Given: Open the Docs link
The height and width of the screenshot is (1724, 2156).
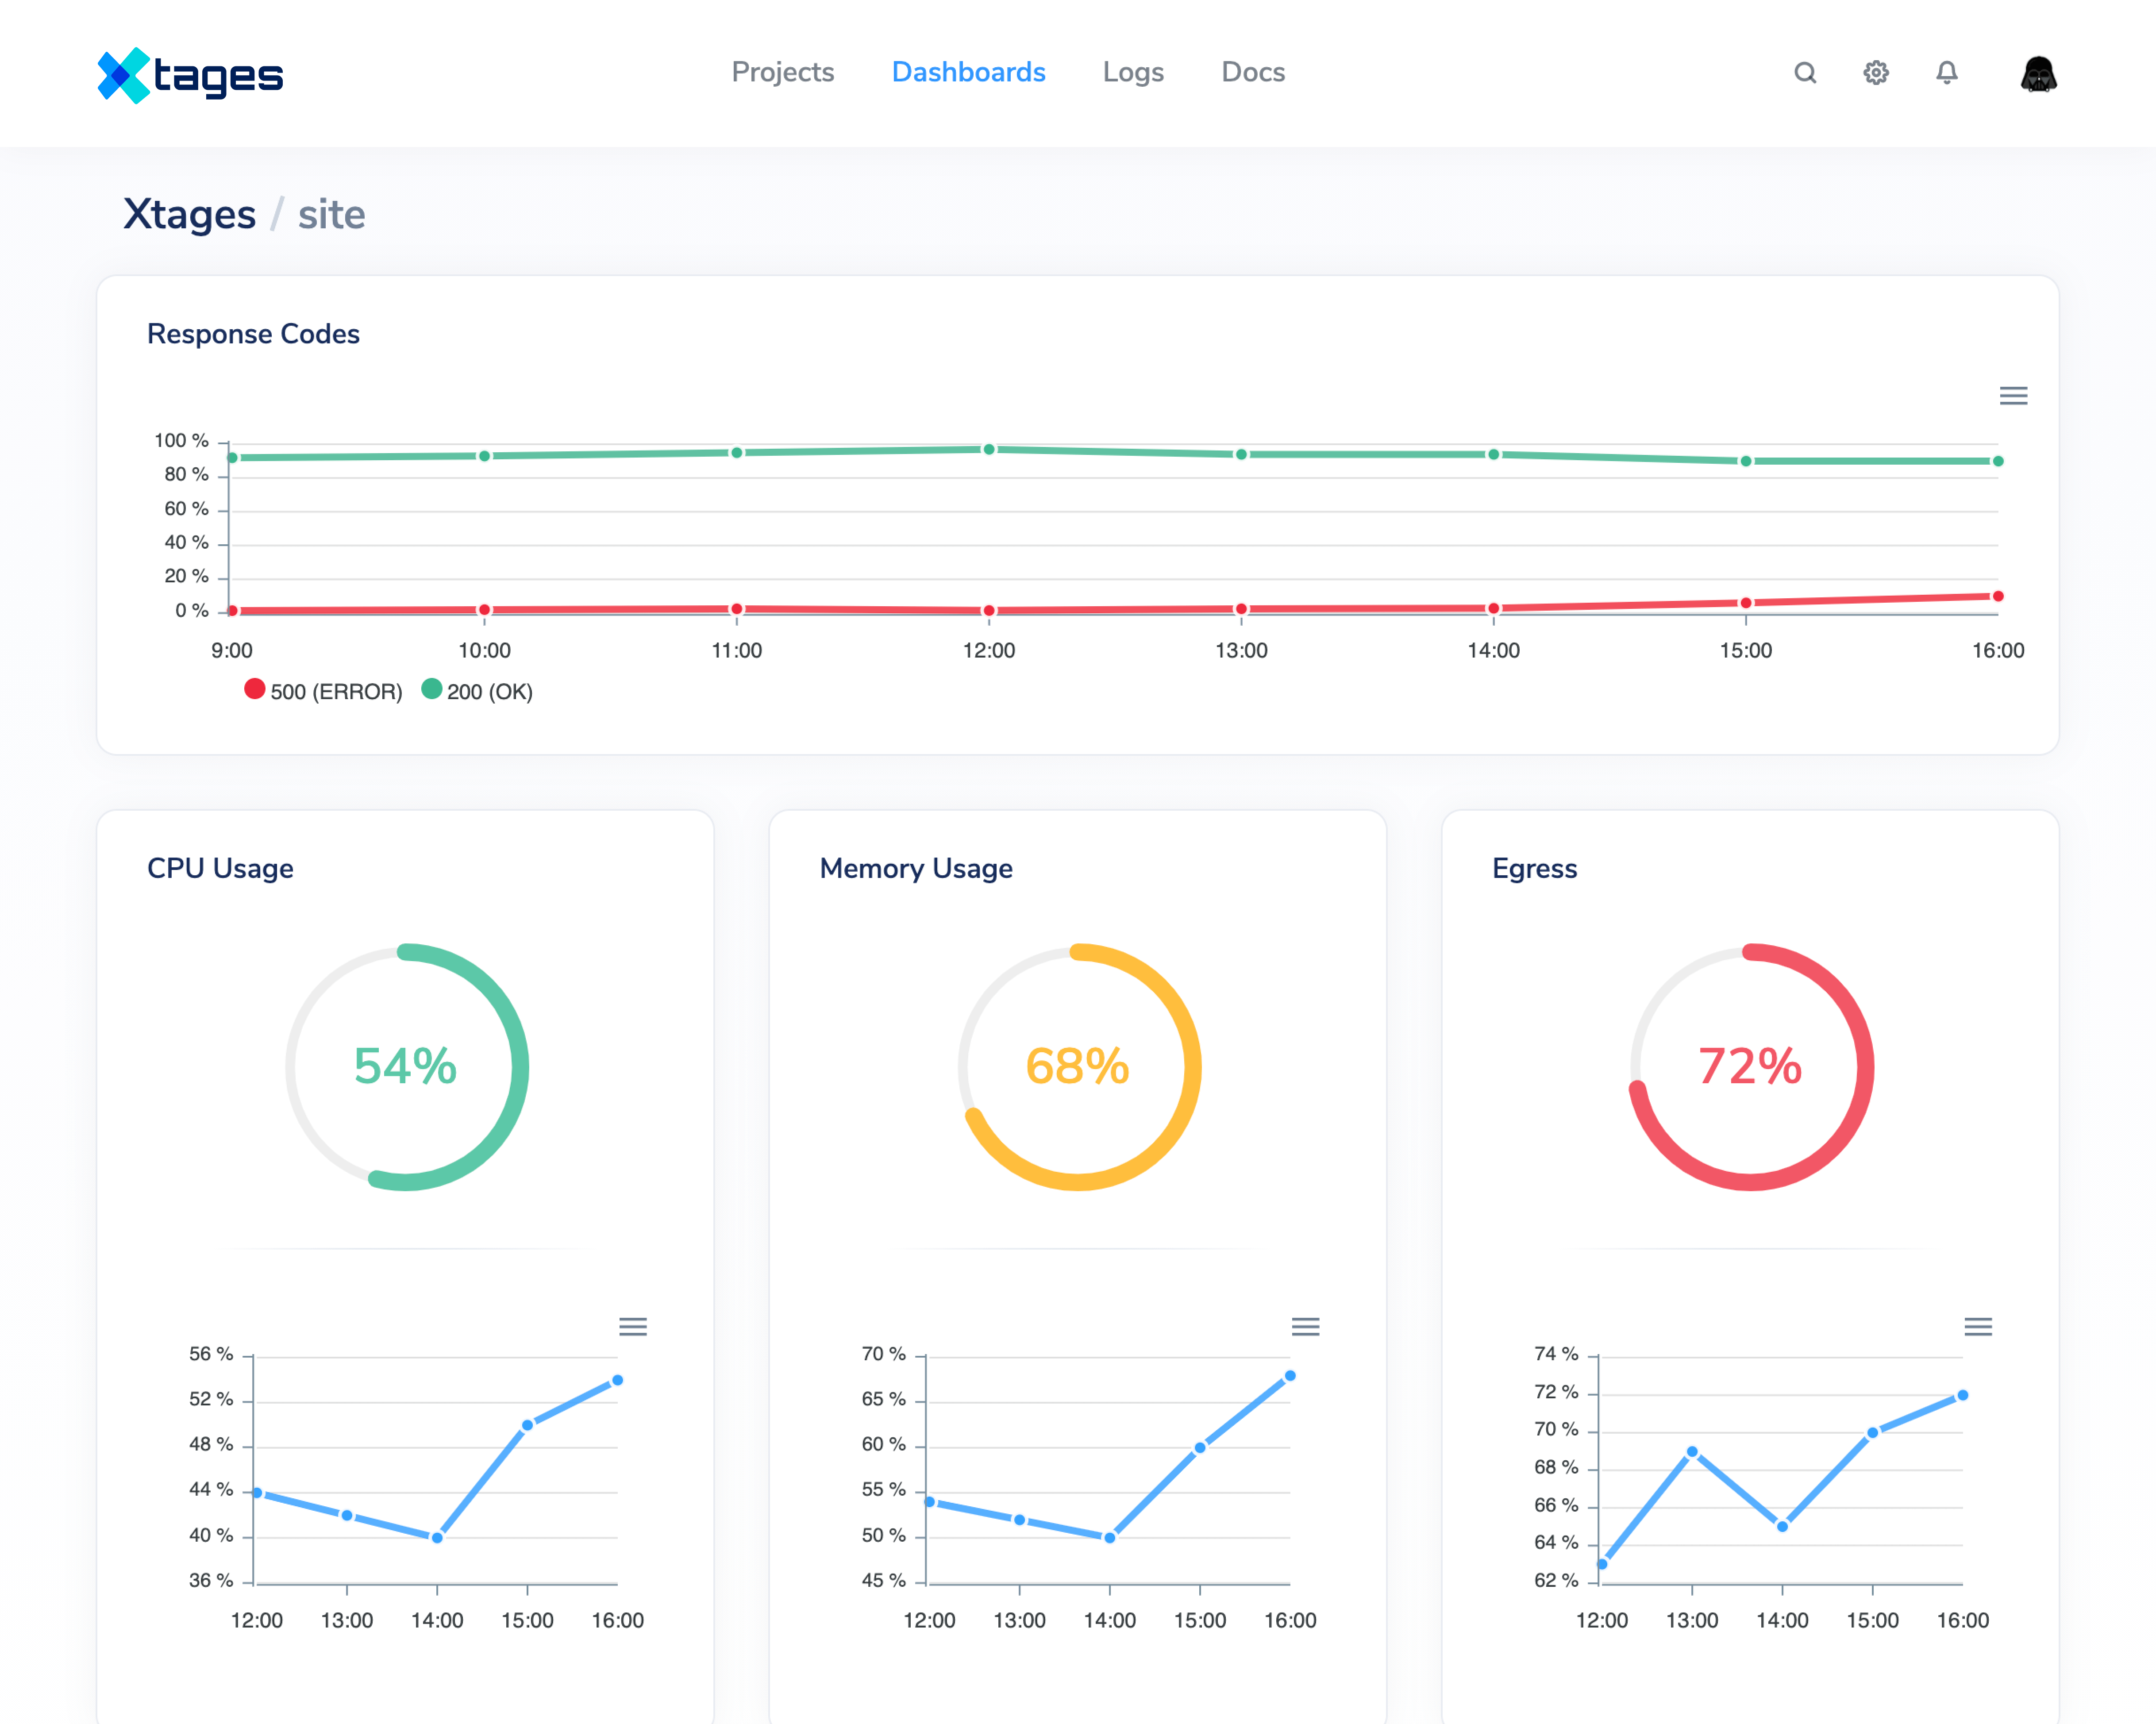Looking at the screenshot, I should [1253, 72].
